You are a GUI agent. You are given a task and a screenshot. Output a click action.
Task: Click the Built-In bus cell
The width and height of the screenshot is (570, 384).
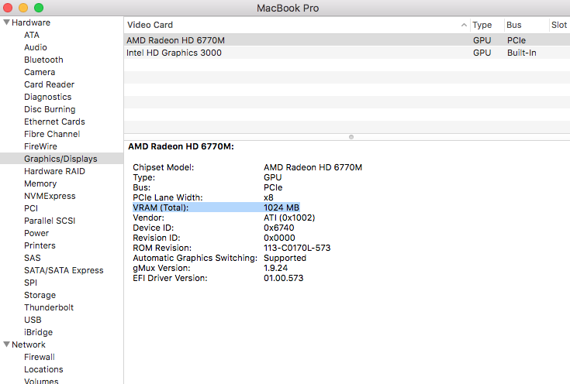pyautogui.click(x=522, y=53)
